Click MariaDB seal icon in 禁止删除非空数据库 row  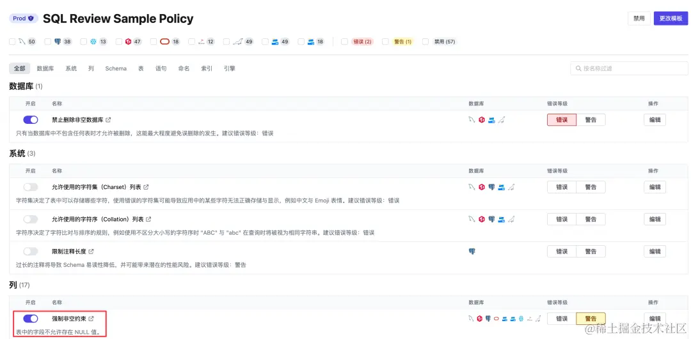[501, 119]
